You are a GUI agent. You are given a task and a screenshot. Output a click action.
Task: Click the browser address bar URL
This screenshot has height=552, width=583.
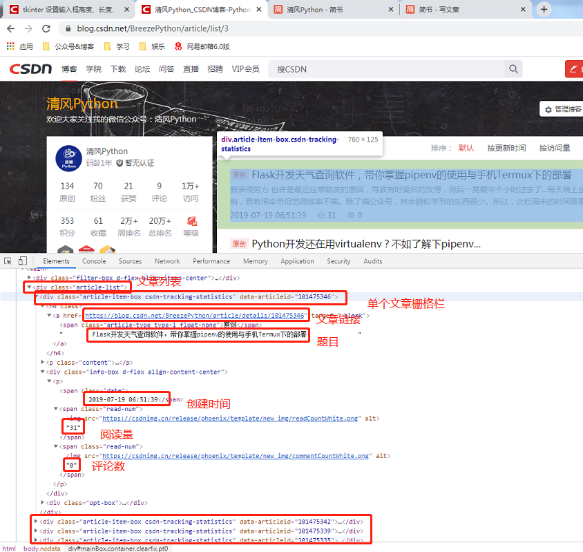click(153, 28)
